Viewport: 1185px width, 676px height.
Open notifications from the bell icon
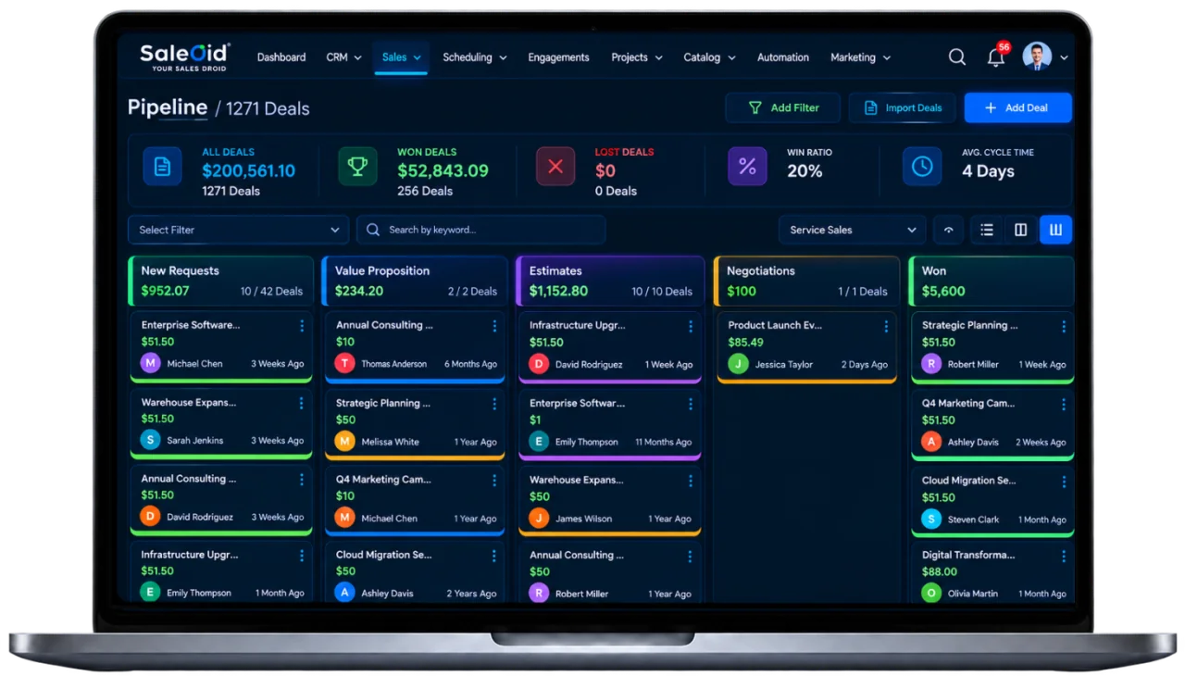[x=996, y=57]
